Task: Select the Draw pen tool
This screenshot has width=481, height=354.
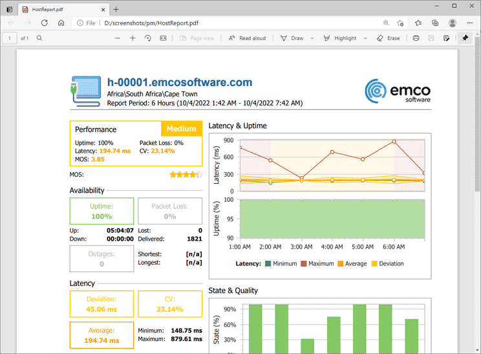Action: 292,38
